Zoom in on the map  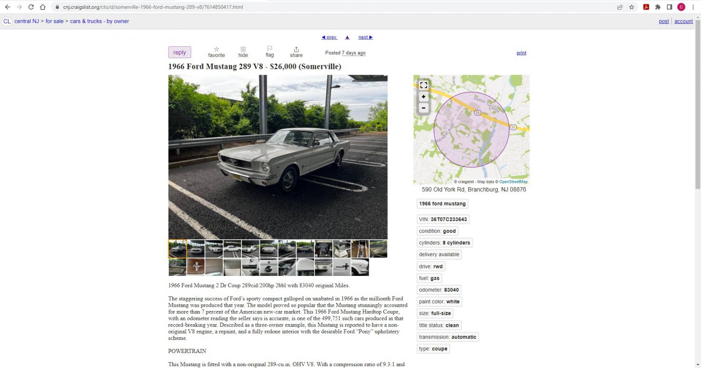tap(423, 97)
